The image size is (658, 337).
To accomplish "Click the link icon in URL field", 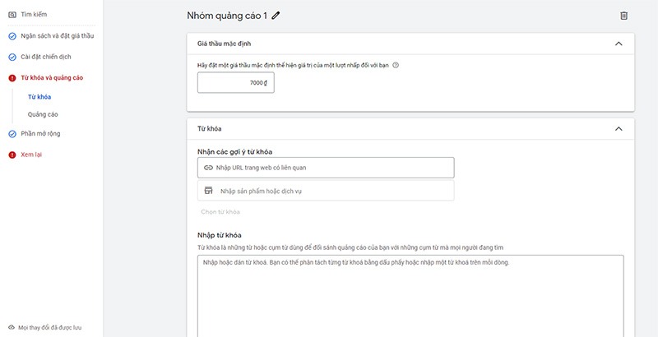I will [x=208, y=168].
